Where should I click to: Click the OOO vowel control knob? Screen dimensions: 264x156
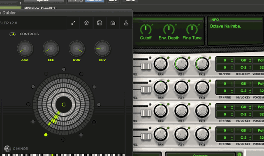point(76,49)
